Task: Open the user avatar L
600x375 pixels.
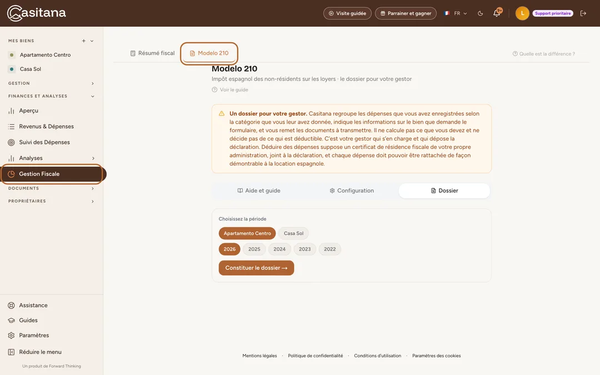Action: (x=522, y=13)
